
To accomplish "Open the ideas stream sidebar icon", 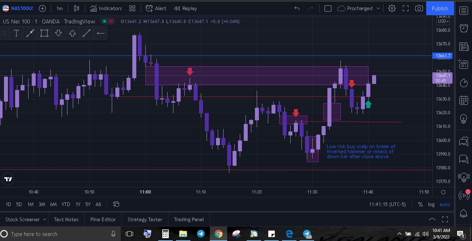I will coord(464,177).
